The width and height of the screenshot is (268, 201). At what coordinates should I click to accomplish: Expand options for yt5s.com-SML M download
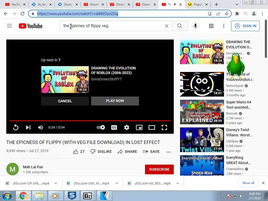tap(117, 183)
